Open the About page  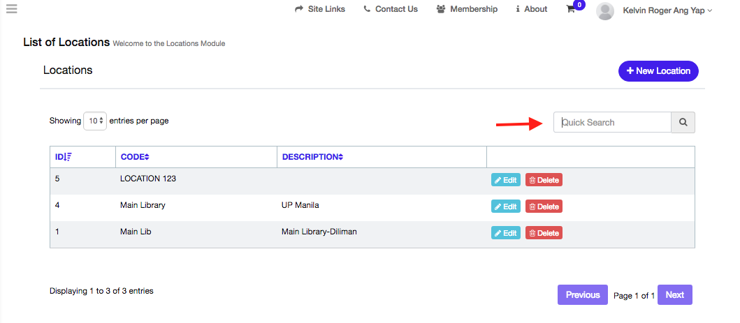531,9
